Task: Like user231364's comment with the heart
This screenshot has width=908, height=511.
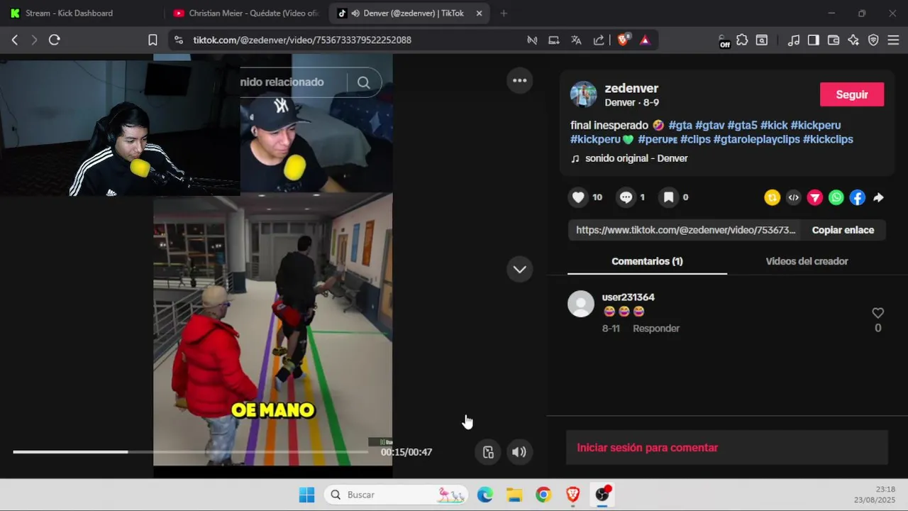Action: 877,313
